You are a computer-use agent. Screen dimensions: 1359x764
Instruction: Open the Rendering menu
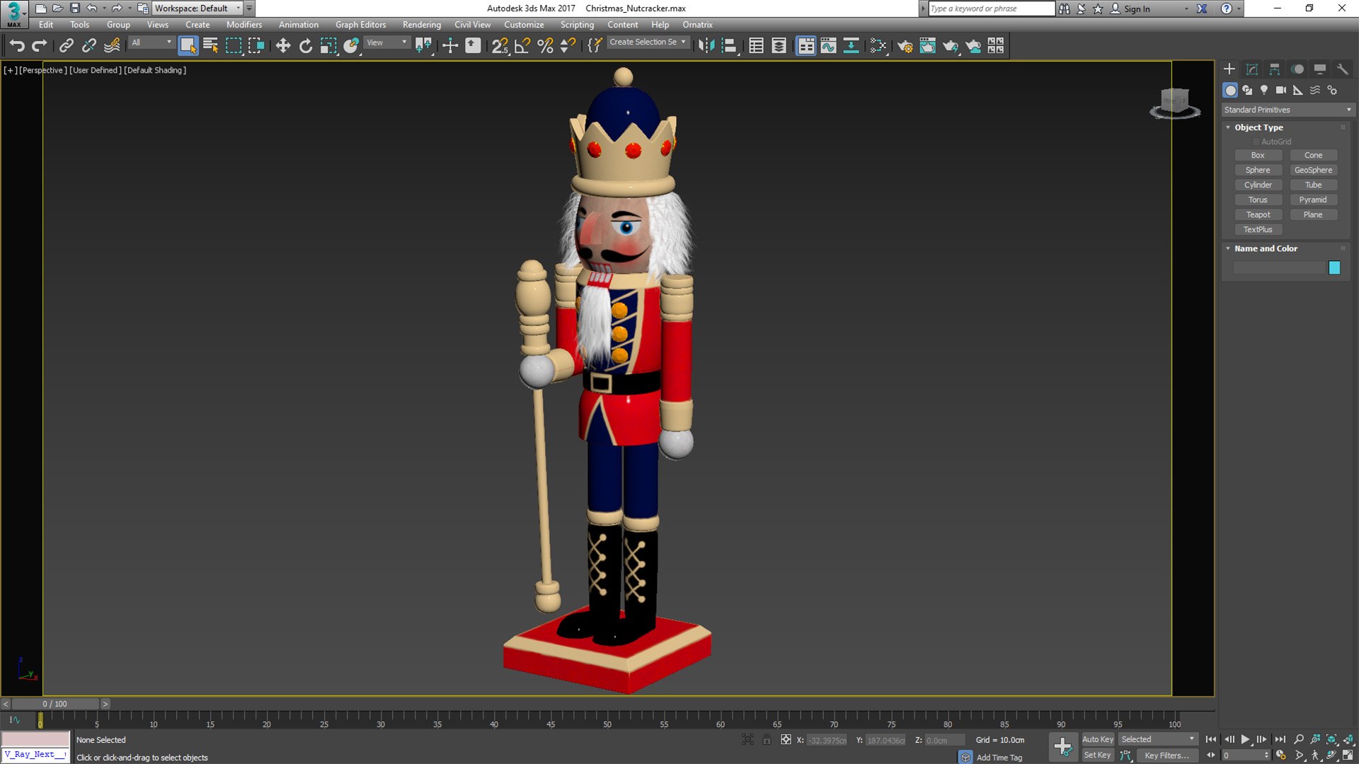point(422,25)
